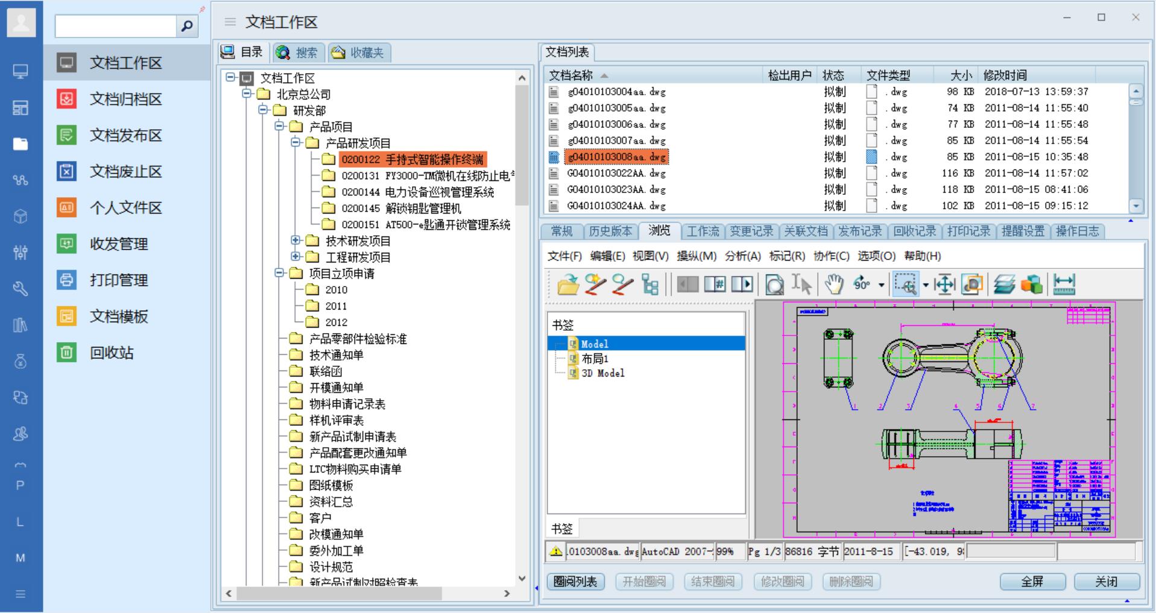Collapse the 文档工作区 root node
Viewport: 1156px width, 613px height.
tap(230, 77)
